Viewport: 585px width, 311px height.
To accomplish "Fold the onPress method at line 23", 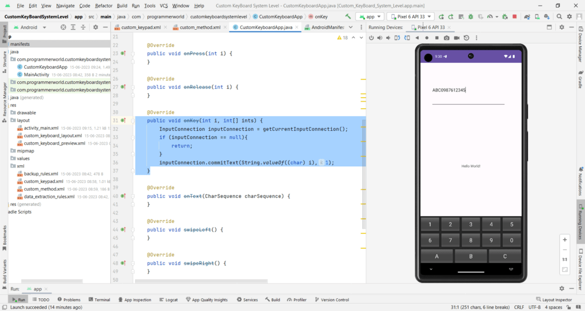I will (x=133, y=53).
